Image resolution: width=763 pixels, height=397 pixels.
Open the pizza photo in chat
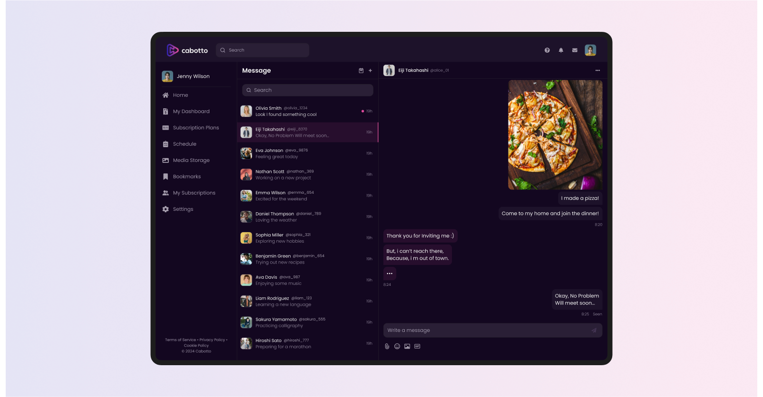tap(555, 135)
